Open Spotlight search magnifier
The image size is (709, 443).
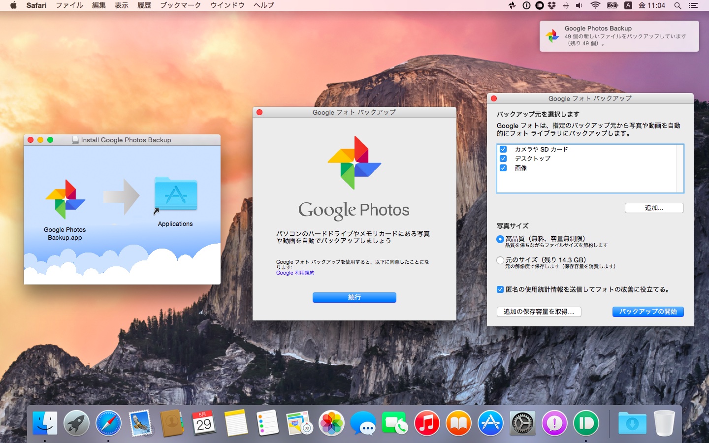click(677, 5)
